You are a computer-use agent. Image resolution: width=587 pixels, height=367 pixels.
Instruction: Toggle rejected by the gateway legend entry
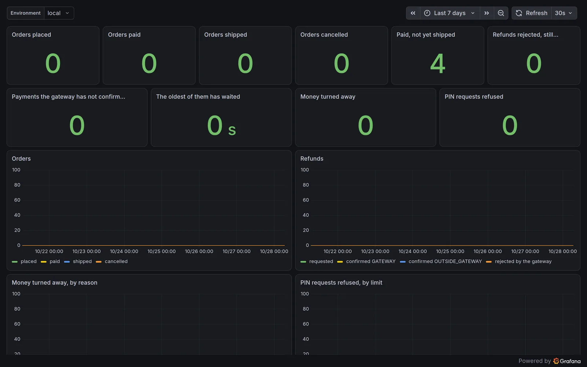(519, 262)
